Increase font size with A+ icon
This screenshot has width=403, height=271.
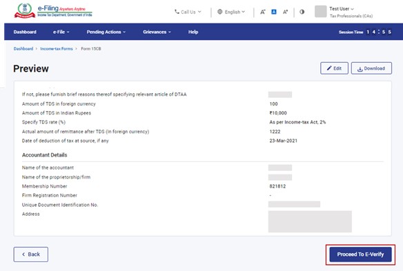pos(285,12)
